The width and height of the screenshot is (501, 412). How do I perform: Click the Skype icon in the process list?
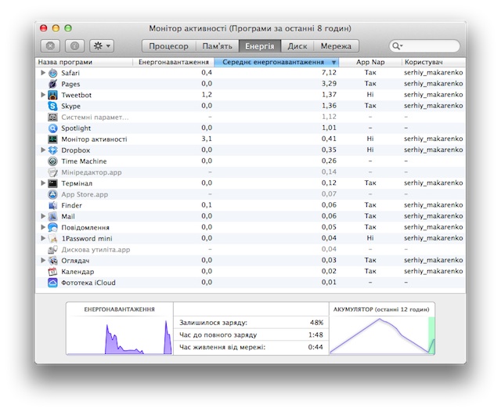pos(52,106)
